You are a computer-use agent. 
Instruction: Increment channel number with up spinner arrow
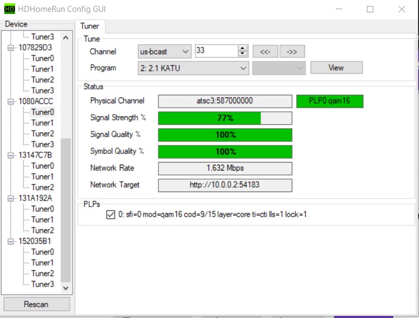242,48
